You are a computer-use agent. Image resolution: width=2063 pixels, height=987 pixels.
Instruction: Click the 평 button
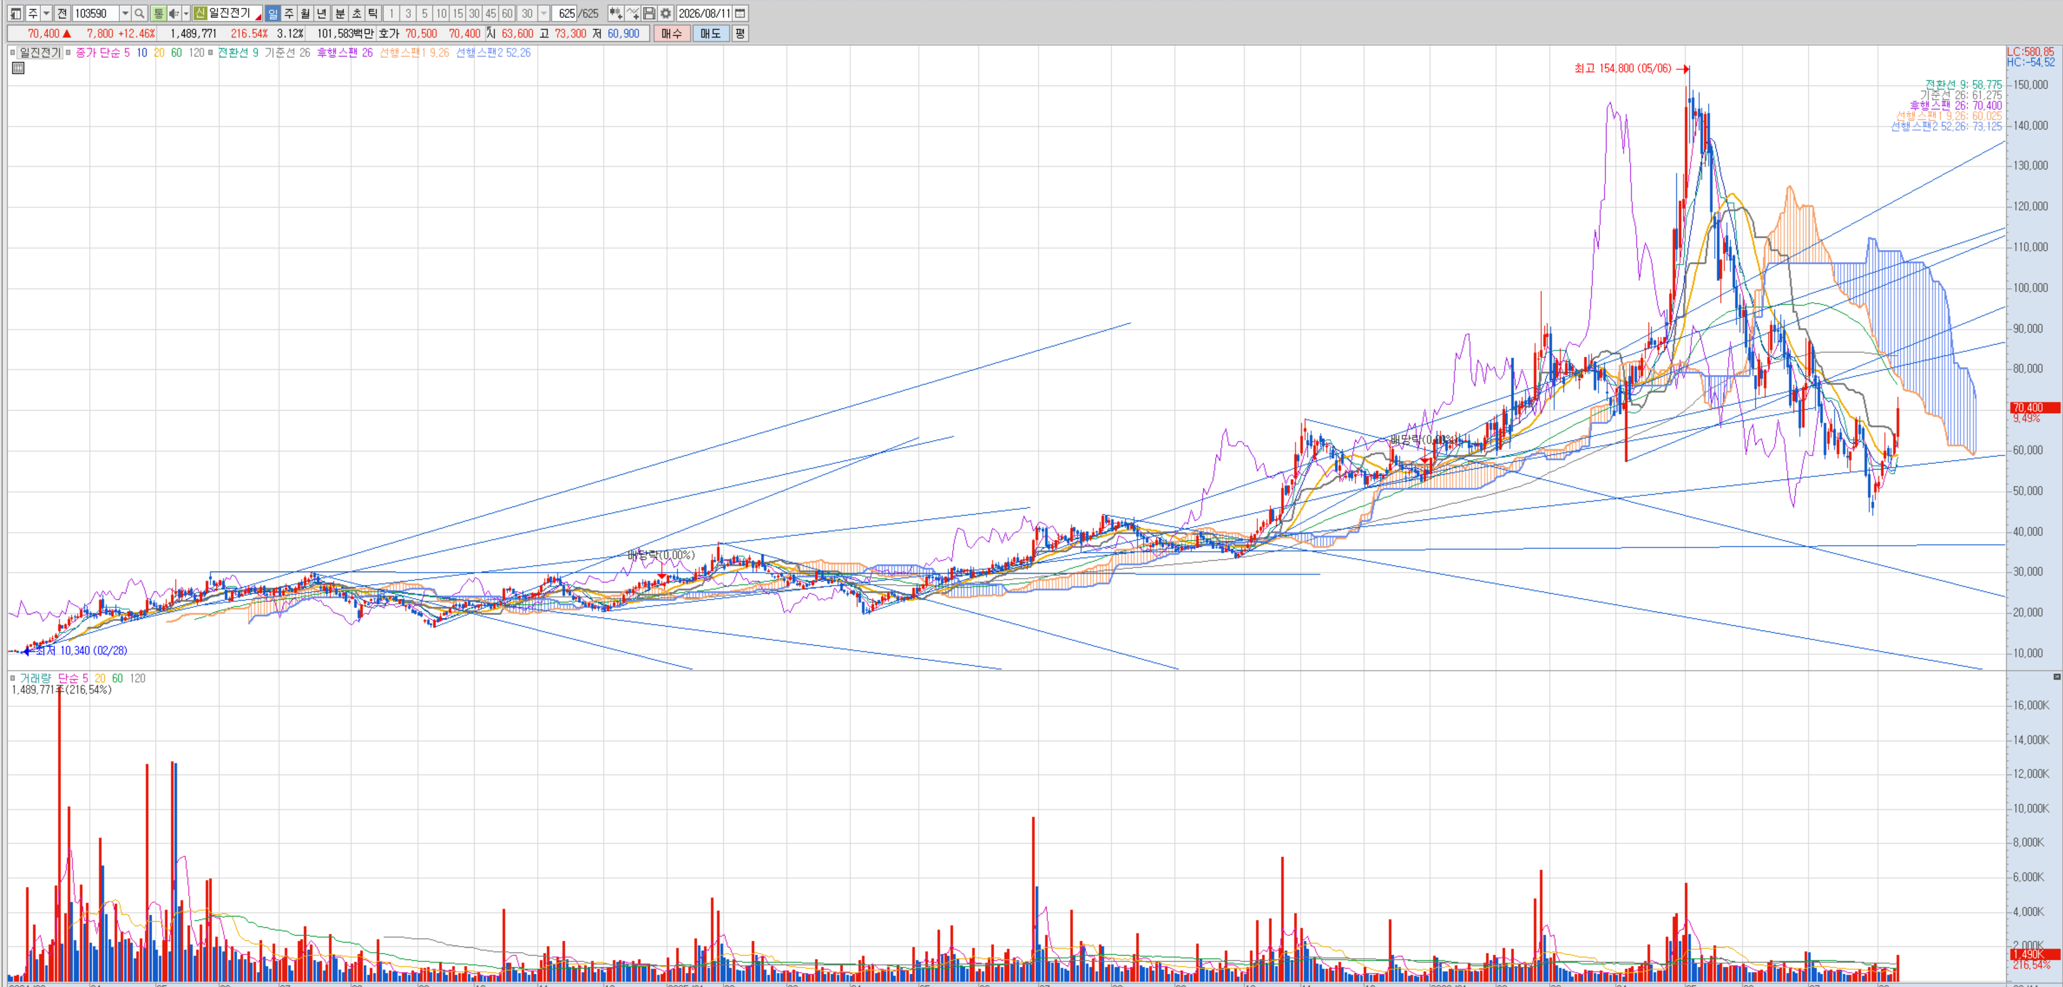[x=740, y=34]
